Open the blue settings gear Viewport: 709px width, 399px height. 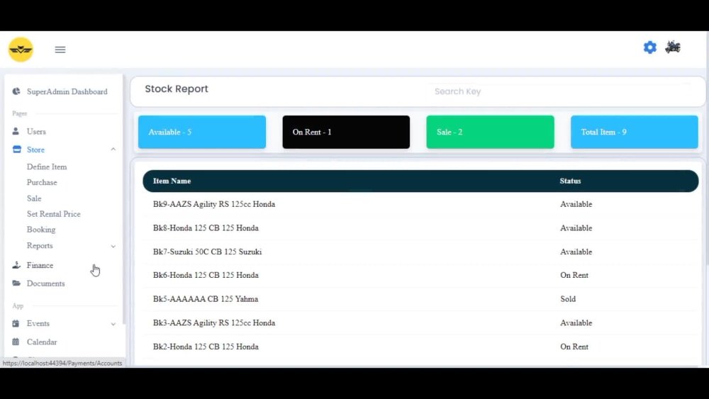[649, 47]
